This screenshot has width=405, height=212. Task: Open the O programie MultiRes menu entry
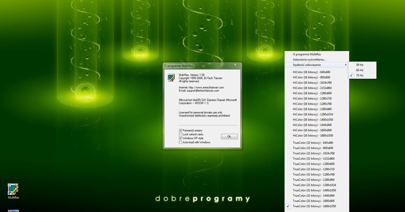click(317, 54)
